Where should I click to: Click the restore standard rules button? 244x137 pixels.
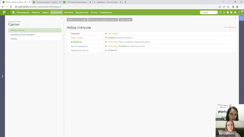[103, 20]
